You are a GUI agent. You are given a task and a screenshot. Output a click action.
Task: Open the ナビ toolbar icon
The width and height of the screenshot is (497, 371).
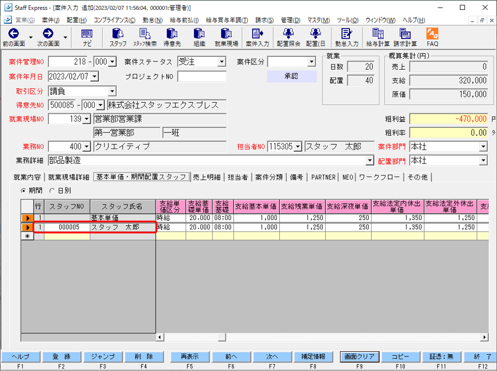tap(87, 34)
